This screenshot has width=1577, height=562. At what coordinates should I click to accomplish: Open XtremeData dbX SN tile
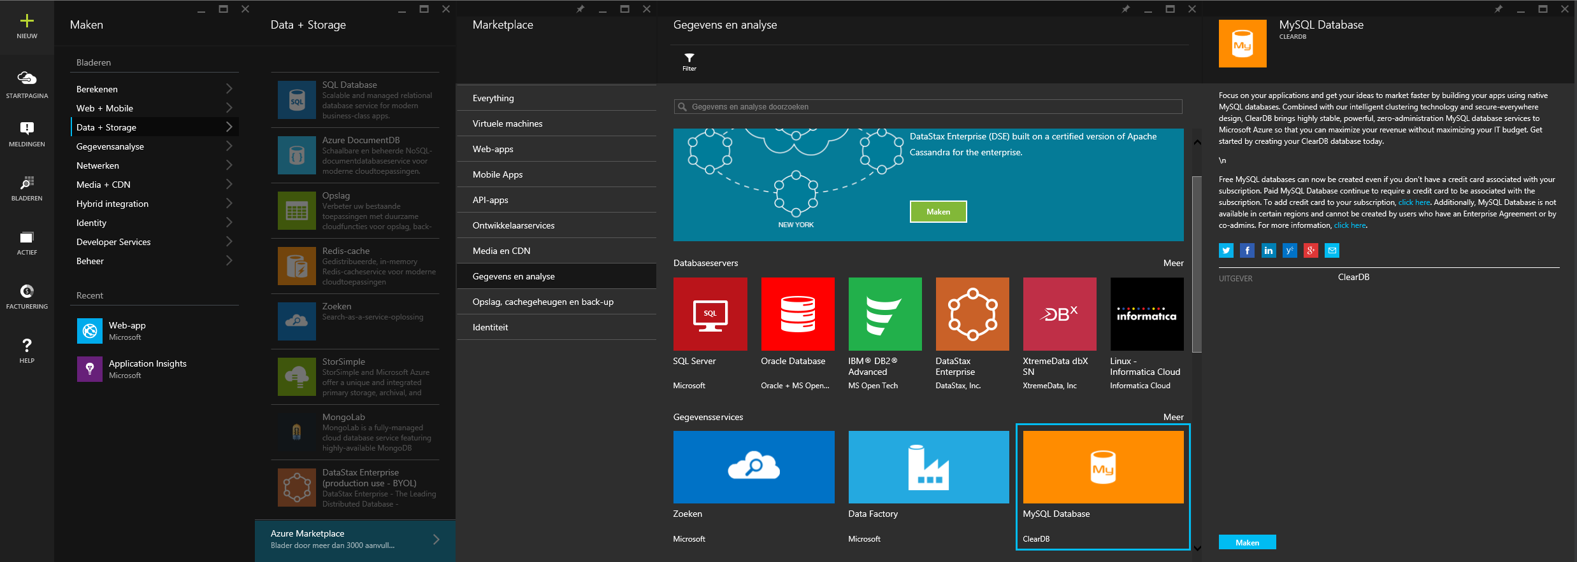tap(1060, 314)
